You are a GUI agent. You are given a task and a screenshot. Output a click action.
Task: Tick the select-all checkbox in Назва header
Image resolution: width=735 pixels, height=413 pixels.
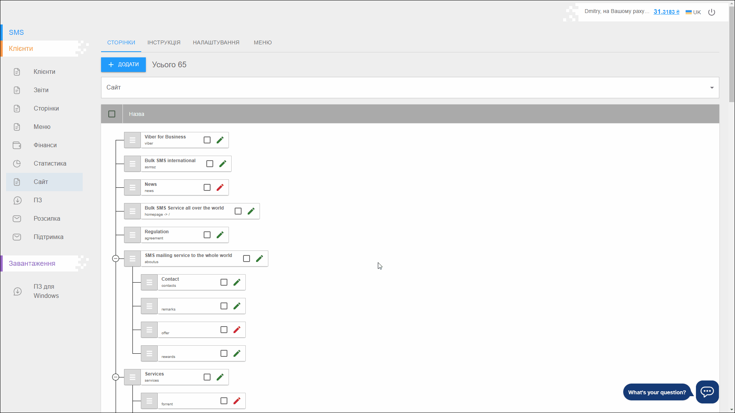tap(112, 114)
